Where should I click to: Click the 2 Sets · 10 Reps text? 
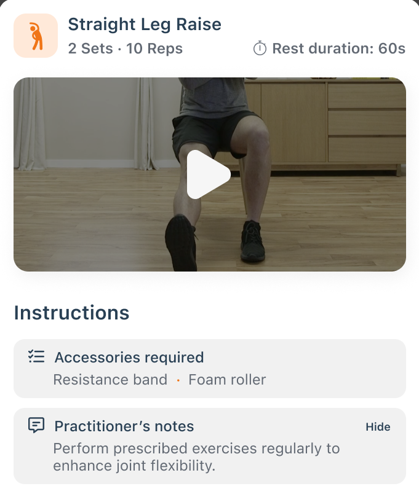[126, 49]
